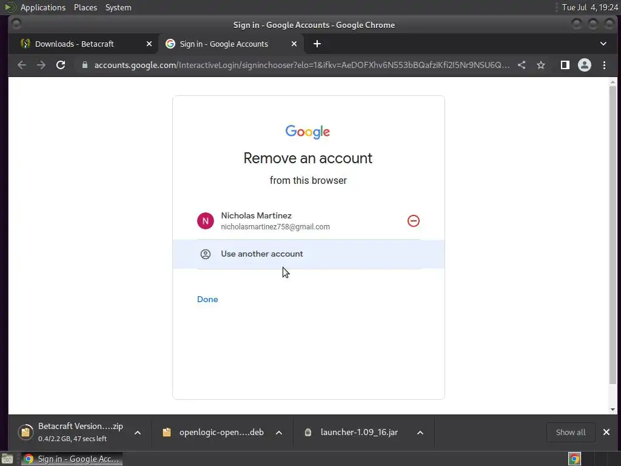Screen dimensions: 621x466
Task: Go back with the browser back arrow
Action: click(x=22, y=65)
